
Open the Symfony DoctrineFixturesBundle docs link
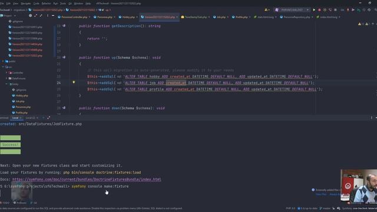click(x=87, y=179)
